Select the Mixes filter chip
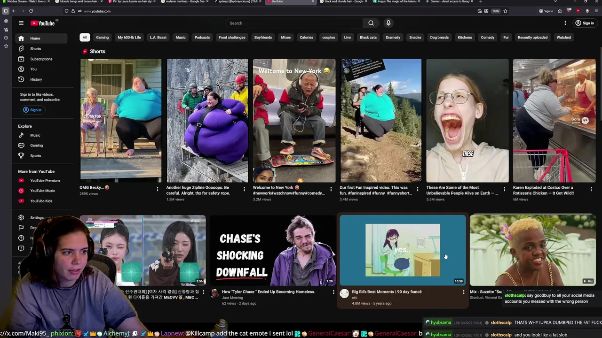 coord(286,38)
